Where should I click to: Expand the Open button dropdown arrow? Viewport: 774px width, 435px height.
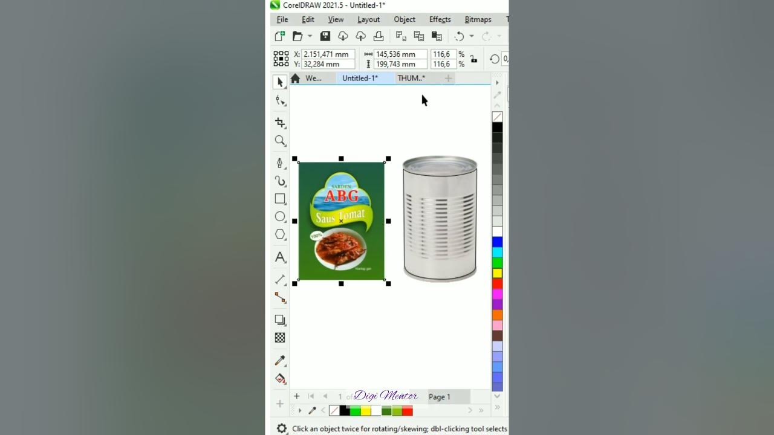point(310,36)
